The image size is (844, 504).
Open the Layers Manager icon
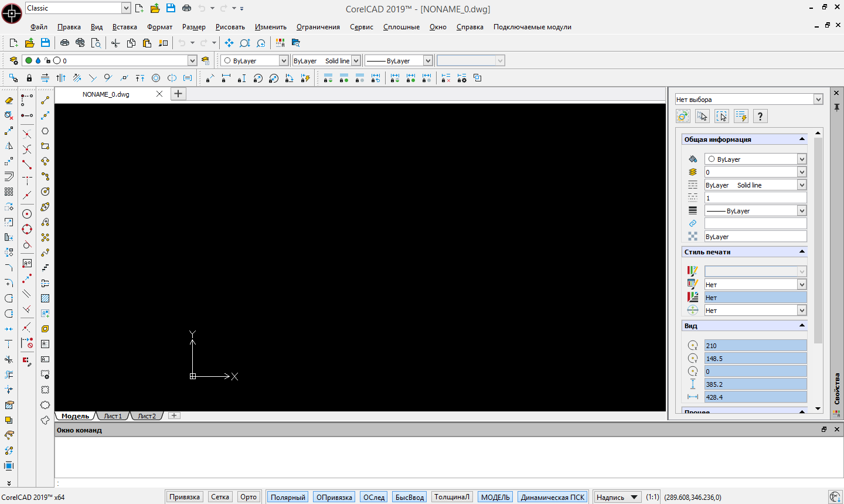coord(13,60)
